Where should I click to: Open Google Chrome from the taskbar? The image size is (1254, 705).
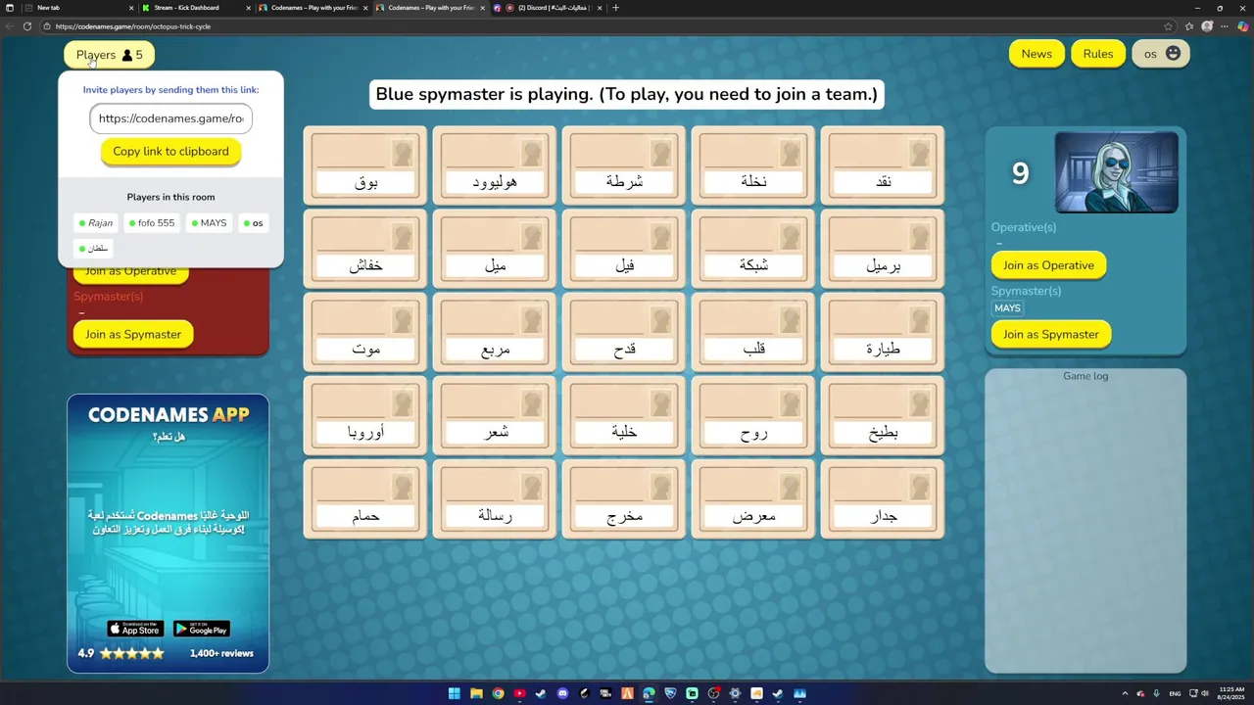point(498,693)
